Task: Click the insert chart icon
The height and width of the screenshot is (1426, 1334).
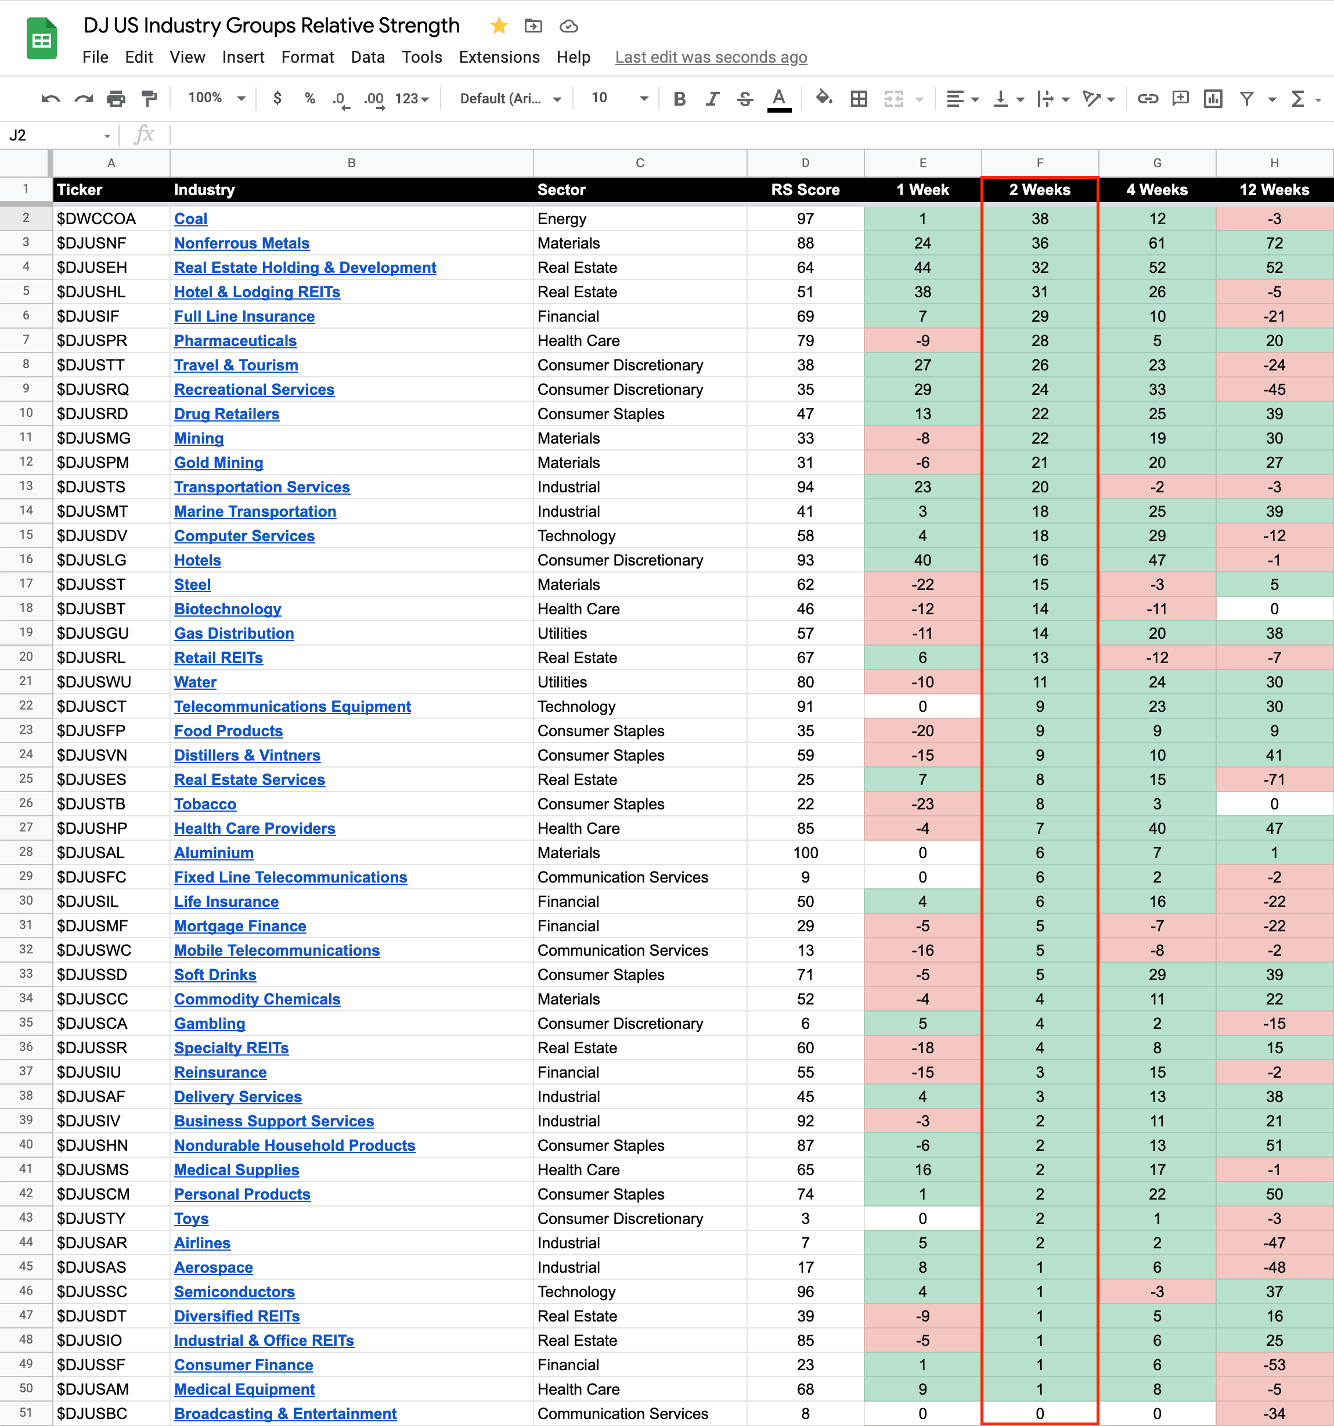Action: click(x=1213, y=99)
